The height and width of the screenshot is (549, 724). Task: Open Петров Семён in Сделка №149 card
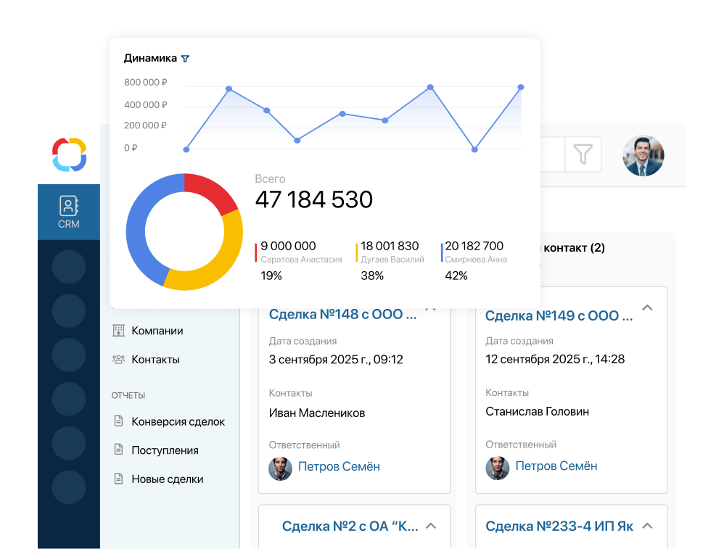click(x=556, y=466)
